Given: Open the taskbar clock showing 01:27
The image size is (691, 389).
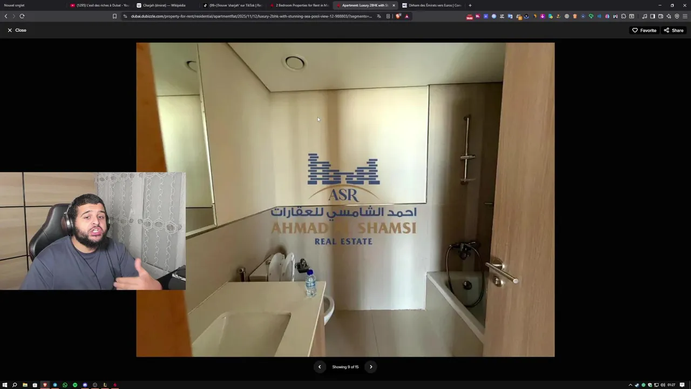Looking at the screenshot, I should pos(672,385).
